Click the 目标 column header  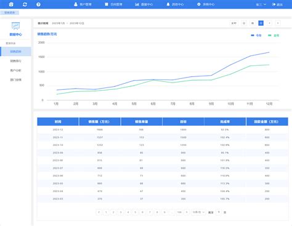(x=183, y=121)
